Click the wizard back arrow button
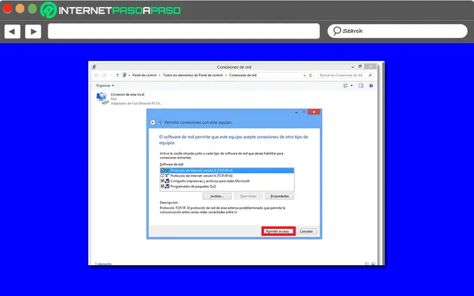The width and height of the screenshot is (474, 296). (153, 123)
